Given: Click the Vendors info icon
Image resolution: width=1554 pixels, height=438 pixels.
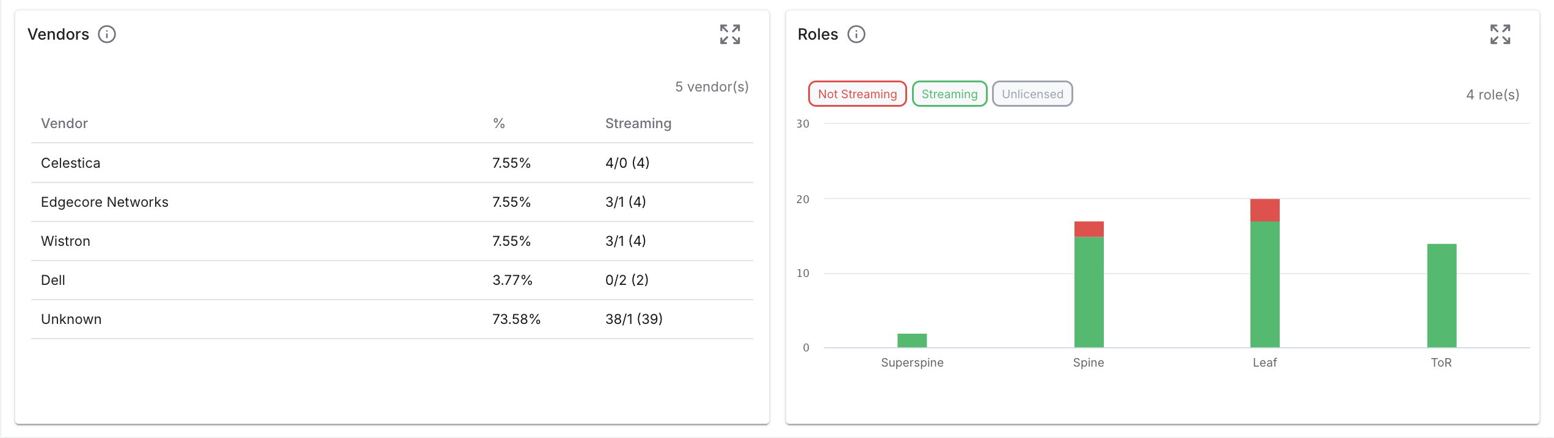Looking at the screenshot, I should (x=107, y=34).
